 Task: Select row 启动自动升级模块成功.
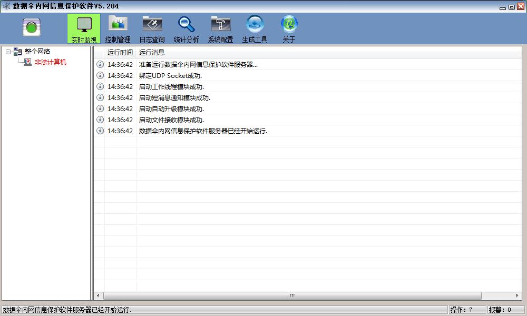click(308, 109)
